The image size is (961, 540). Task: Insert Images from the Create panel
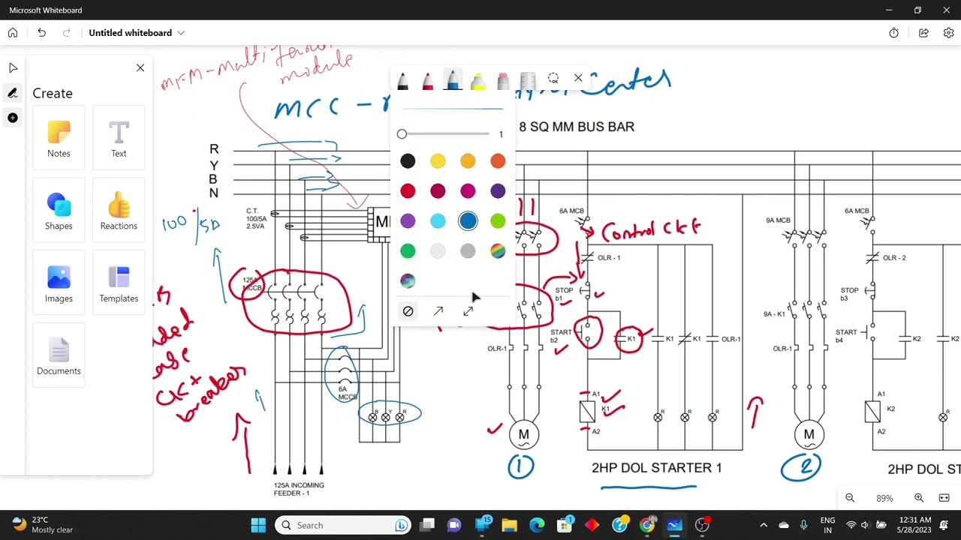(x=59, y=283)
